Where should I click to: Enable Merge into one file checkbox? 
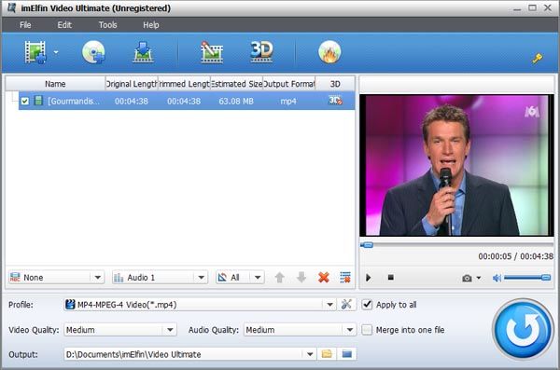pos(367,330)
